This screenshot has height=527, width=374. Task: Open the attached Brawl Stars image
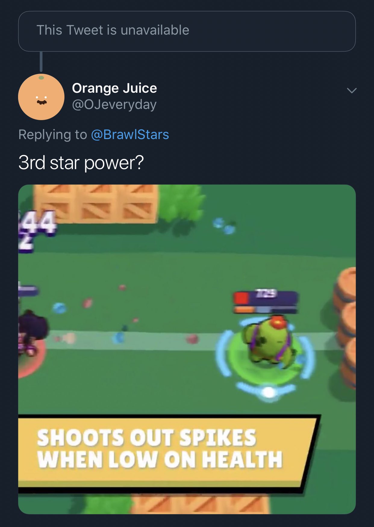(x=187, y=349)
